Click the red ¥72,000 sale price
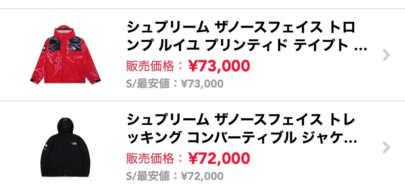405x193 pixels. [219, 158]
